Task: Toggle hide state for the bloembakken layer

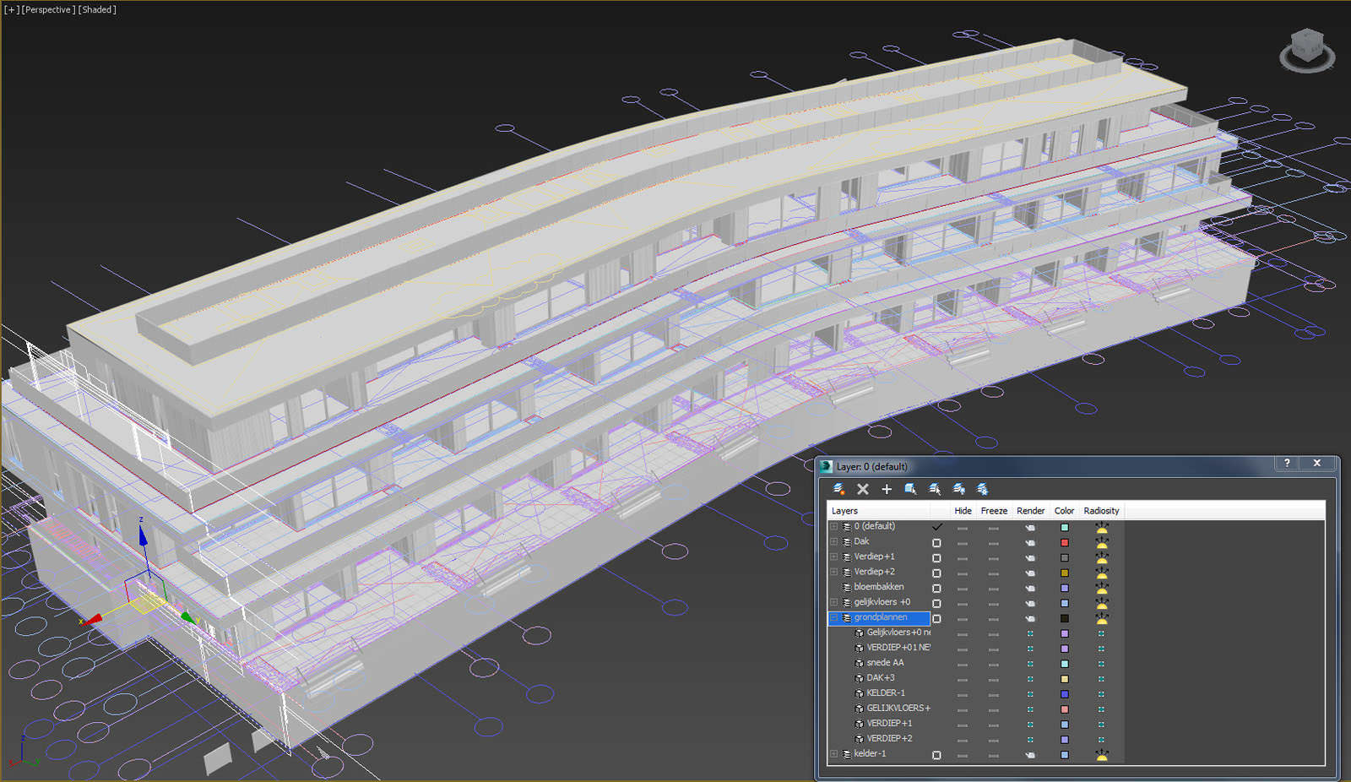Action: click(962, 588)
